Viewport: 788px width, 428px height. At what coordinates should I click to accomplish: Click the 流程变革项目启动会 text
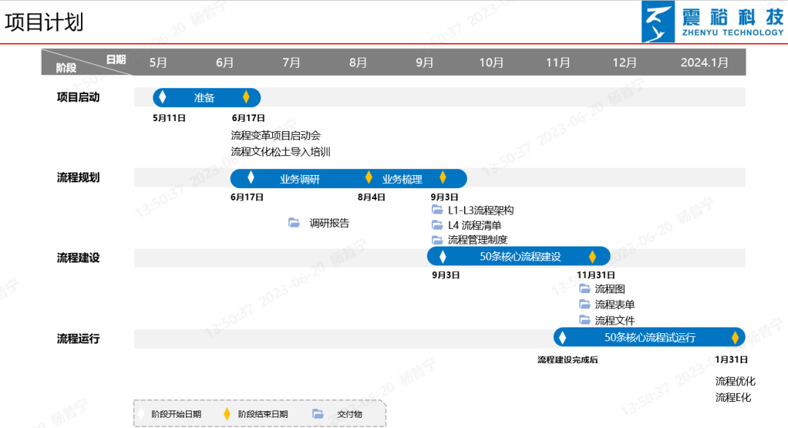(276, 136)
